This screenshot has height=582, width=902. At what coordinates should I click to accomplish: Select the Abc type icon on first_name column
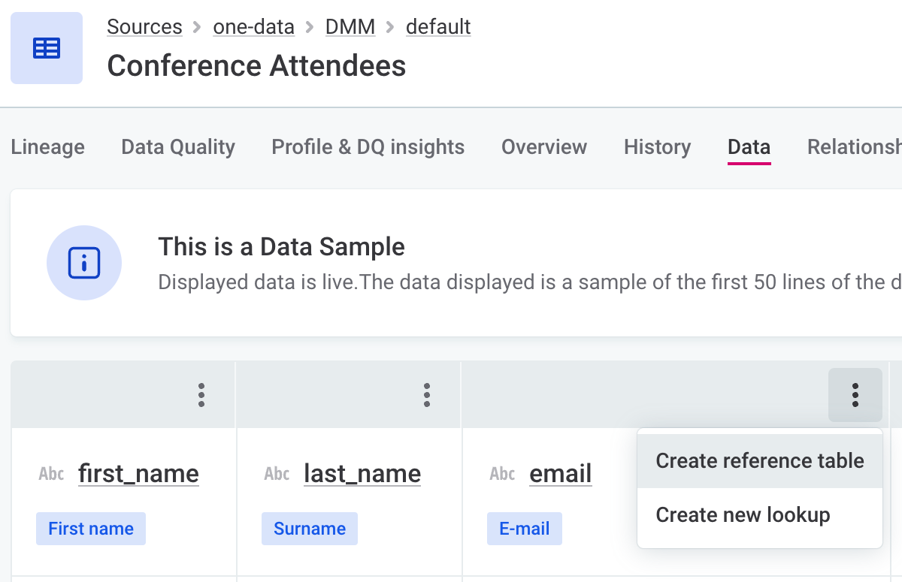point(51,474)
